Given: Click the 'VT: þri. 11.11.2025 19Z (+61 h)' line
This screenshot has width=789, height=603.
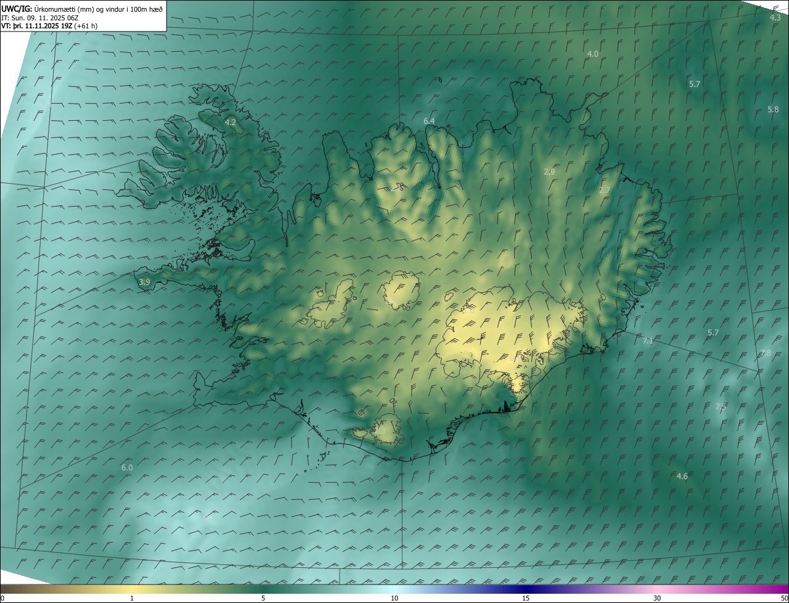Looking at the screenshot, I should (x=49, y=26).
